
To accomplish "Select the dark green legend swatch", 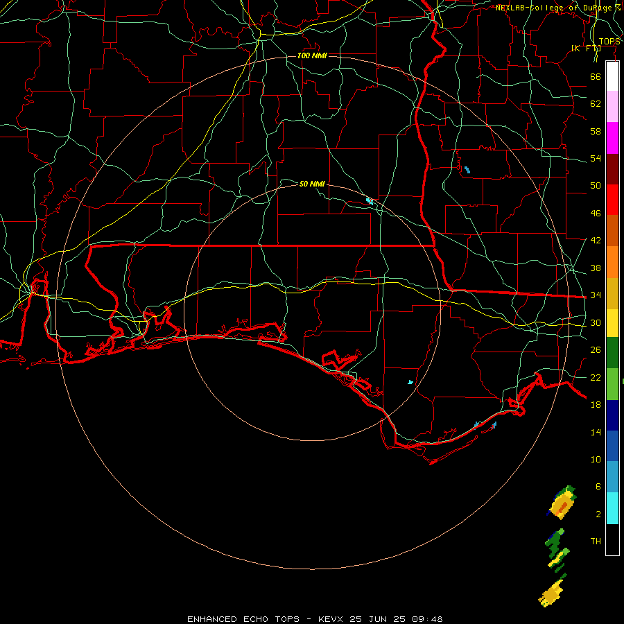I will point(612,353).
